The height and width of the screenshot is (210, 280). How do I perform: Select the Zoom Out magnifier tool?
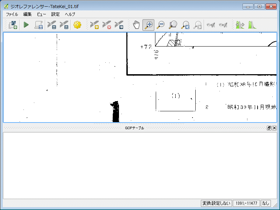click(161, 25)
